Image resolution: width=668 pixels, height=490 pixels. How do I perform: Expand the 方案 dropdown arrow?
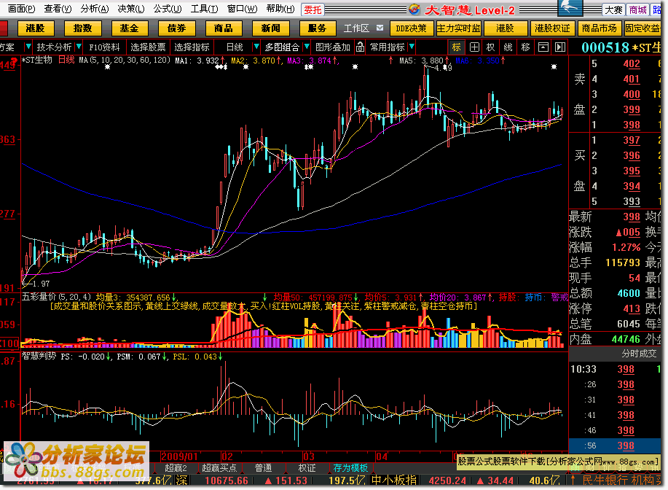[28, 47]
